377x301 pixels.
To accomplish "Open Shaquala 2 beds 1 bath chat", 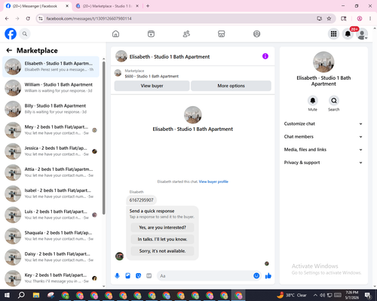I will click(51, 236).
